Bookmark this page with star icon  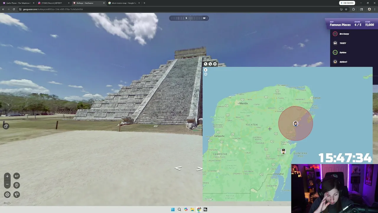346,9
